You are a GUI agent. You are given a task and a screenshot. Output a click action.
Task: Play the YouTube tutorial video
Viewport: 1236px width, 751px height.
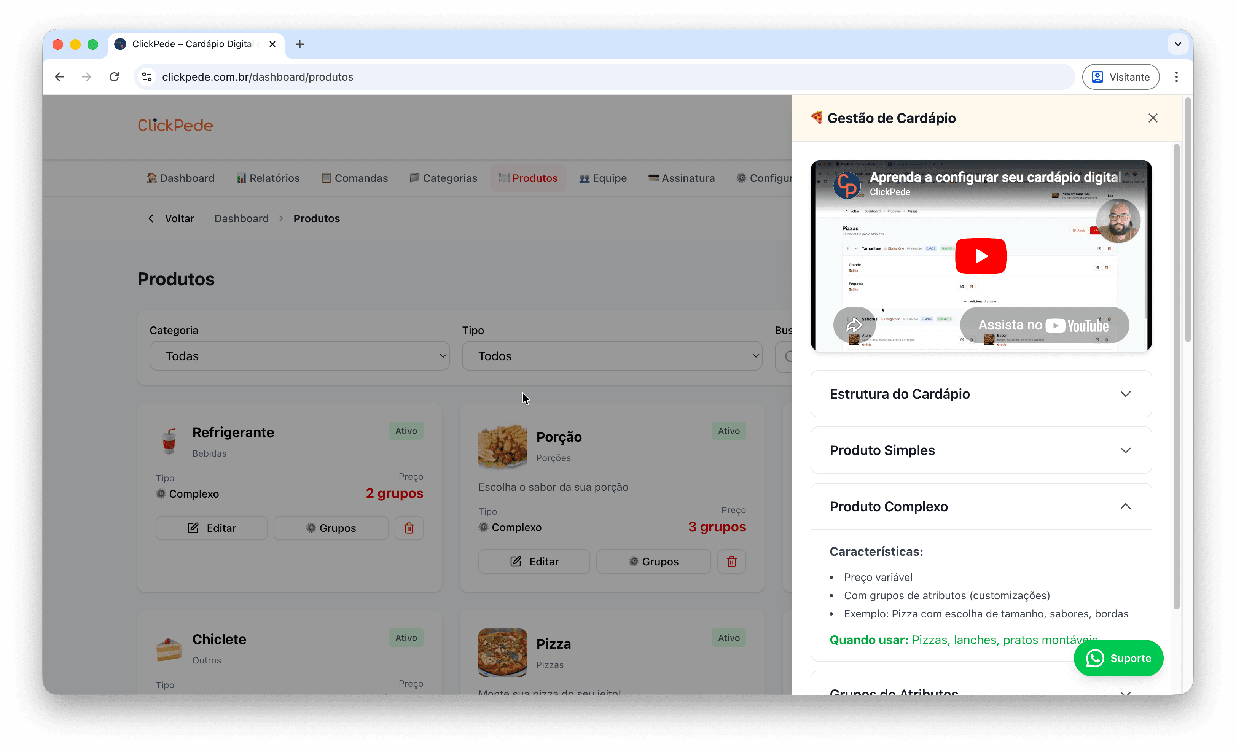coord(980,256)
